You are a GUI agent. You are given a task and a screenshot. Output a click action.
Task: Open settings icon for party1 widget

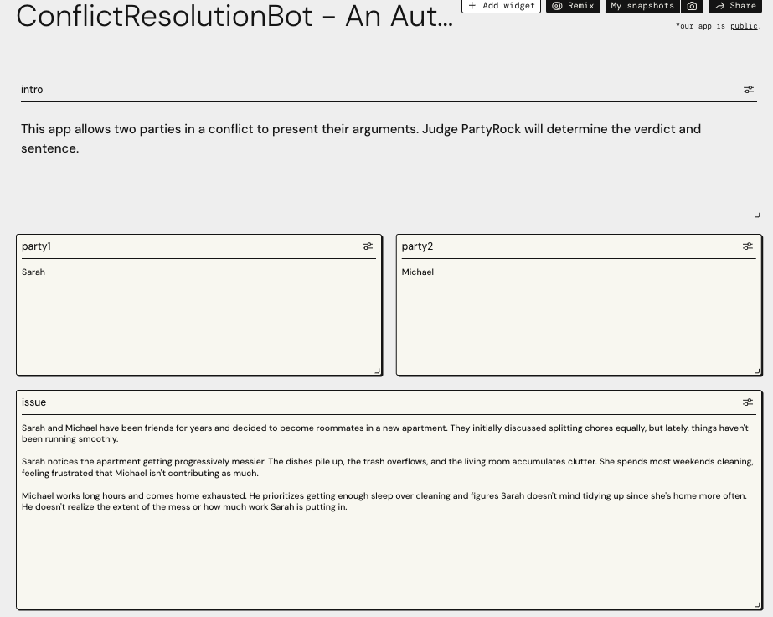pyautogui.click(x=368, y=246)
